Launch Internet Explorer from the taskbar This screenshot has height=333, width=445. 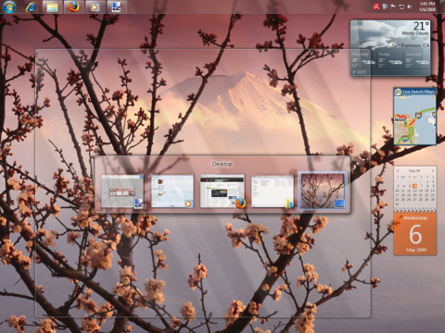[x=31, y=6]
